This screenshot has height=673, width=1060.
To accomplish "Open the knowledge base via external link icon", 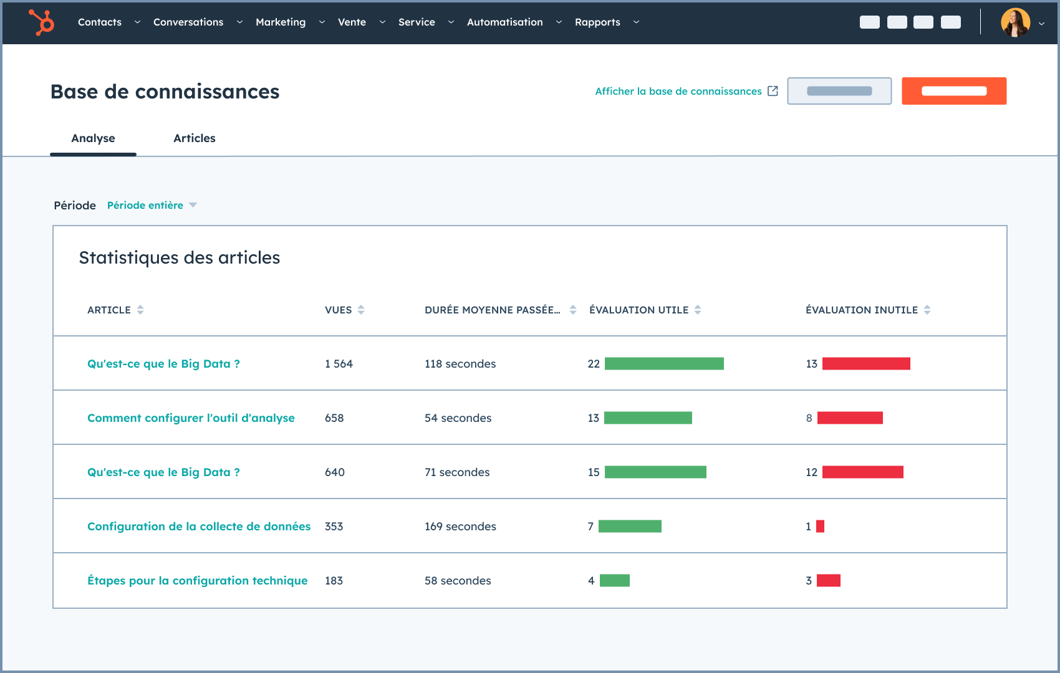I will [x=772, y=90].
